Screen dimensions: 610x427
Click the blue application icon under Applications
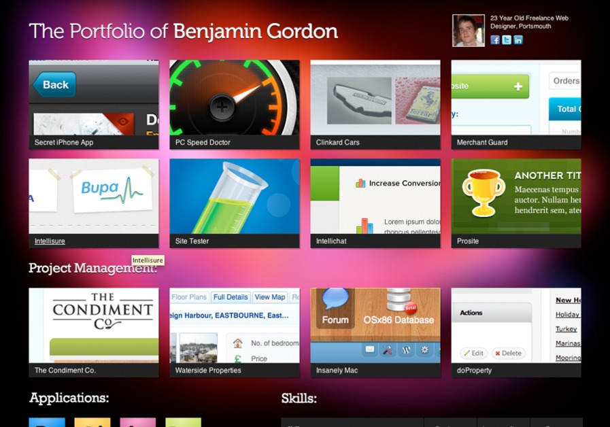point(47,422)
